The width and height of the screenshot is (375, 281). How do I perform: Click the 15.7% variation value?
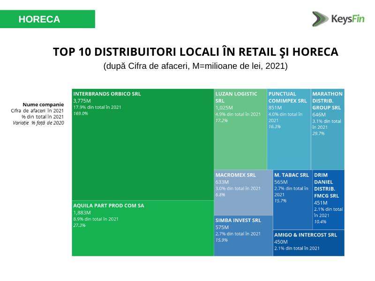(x=280, y=201)
